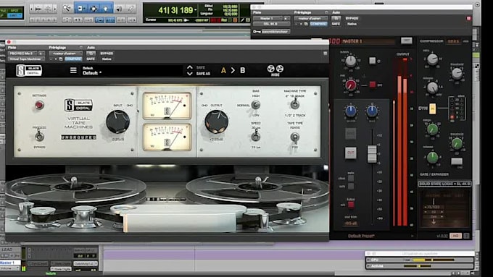
Task: Click the main counter display 41|3|189
Action: click(x=175, y=10)
